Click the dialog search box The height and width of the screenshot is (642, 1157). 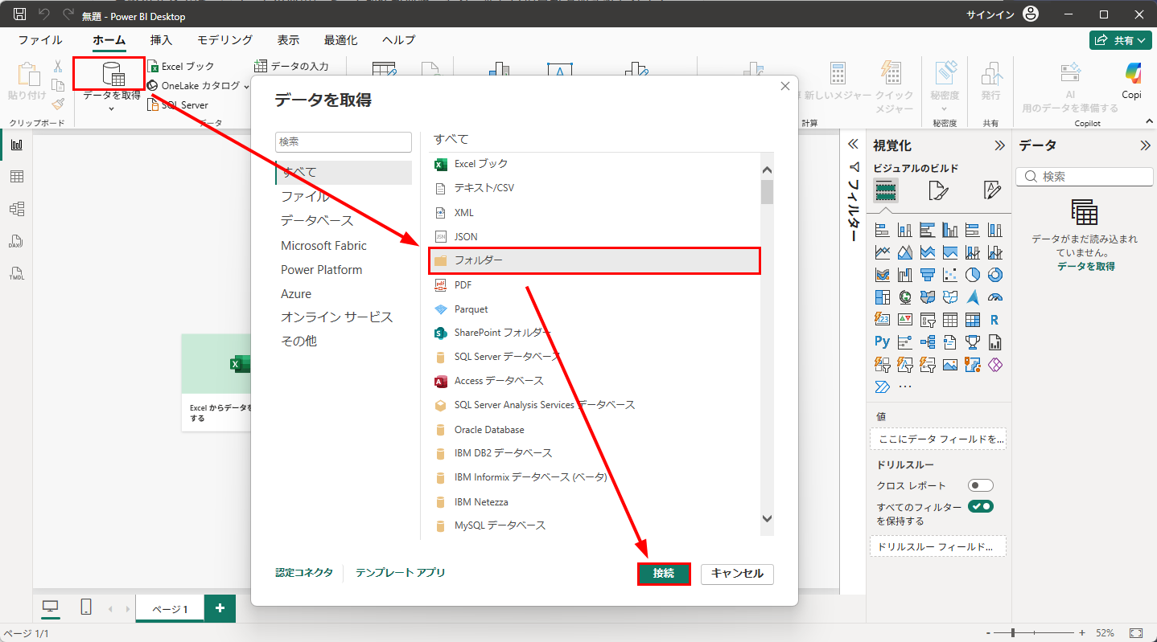pos(344,141)
